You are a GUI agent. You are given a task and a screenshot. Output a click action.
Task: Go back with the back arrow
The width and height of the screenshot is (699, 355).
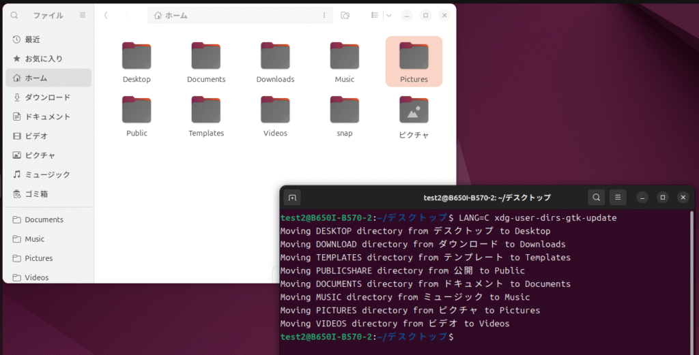pos(106,15)
